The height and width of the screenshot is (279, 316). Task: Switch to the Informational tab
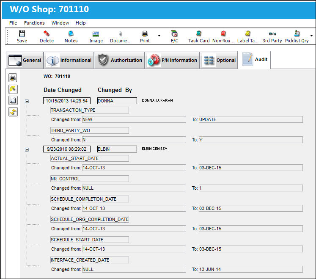click(x=69, y=60)
